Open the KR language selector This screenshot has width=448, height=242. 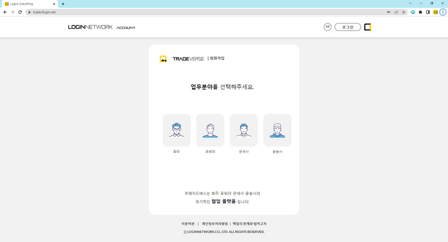tap(328, 27)
